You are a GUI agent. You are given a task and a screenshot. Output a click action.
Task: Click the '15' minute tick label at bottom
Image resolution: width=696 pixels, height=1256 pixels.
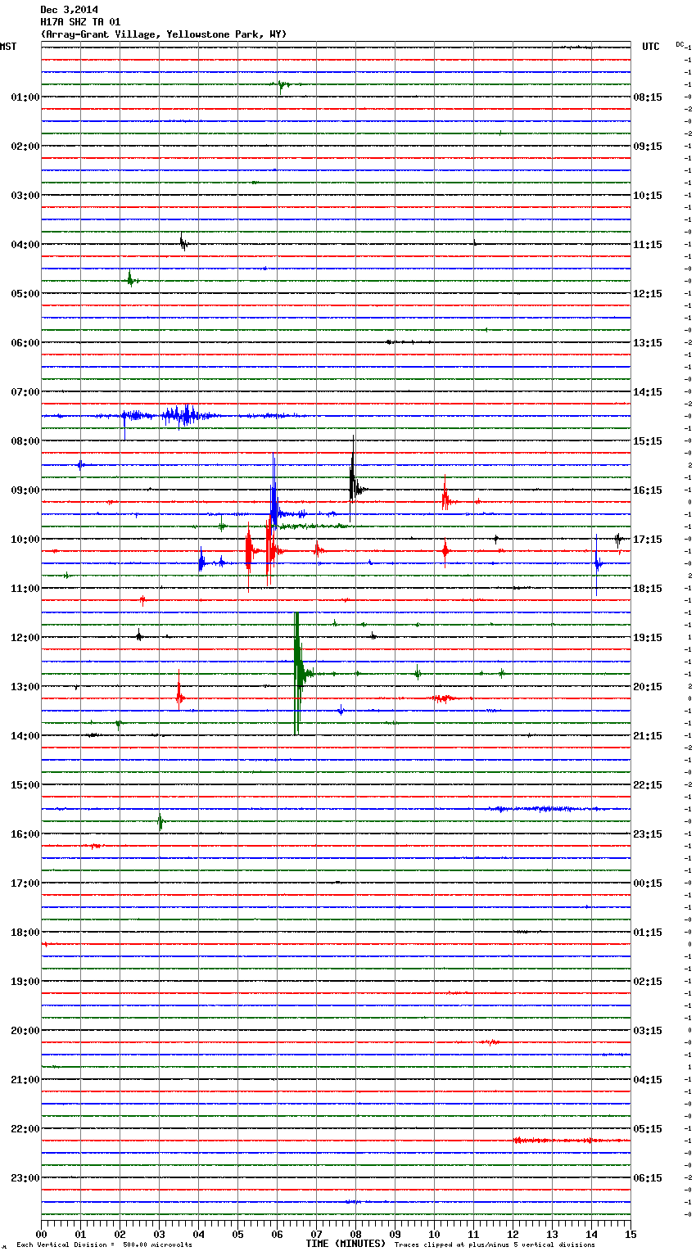point(630,1234)
